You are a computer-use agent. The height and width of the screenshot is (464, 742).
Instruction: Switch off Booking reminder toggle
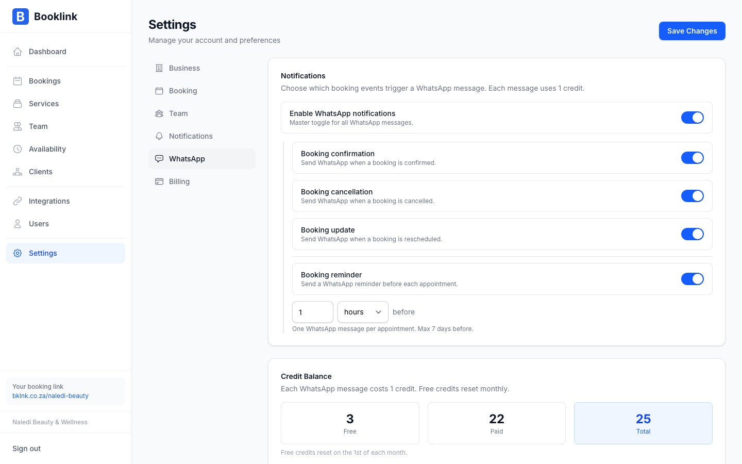(x=692, y=279)
